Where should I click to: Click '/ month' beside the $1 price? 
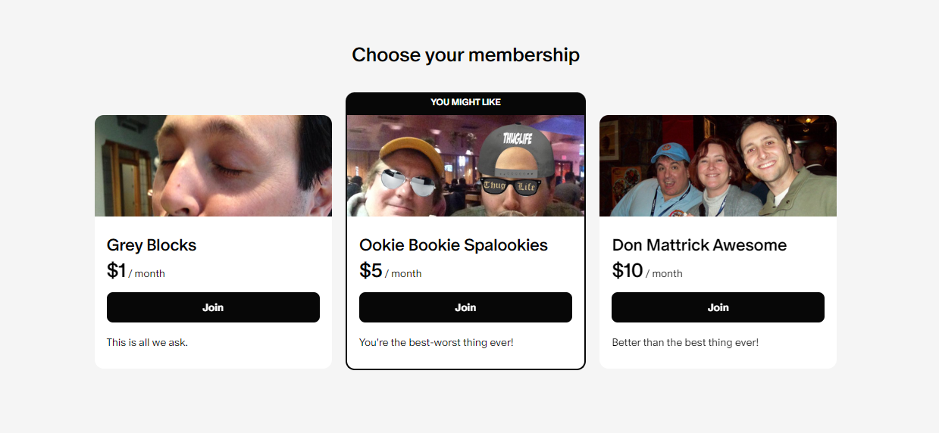click(x=147, y=274)
